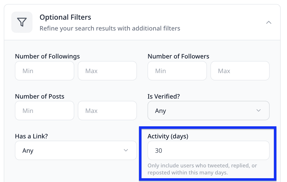Open the Has a Link? dropdown
287x182 pixels.
[76, 150]
